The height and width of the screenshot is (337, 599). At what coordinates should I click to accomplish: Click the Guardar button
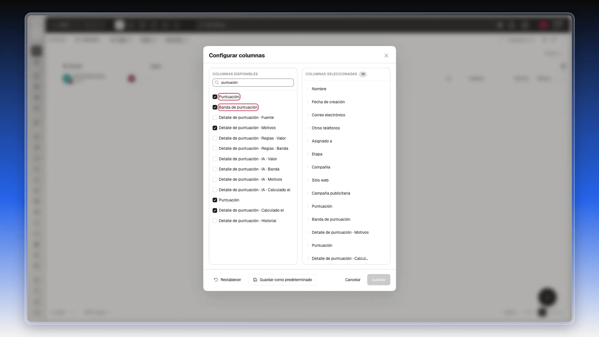click(x=378, y=280)
